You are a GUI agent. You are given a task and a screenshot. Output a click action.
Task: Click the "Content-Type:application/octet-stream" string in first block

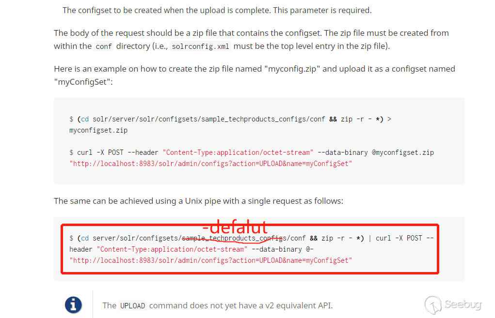pos(238,152)
